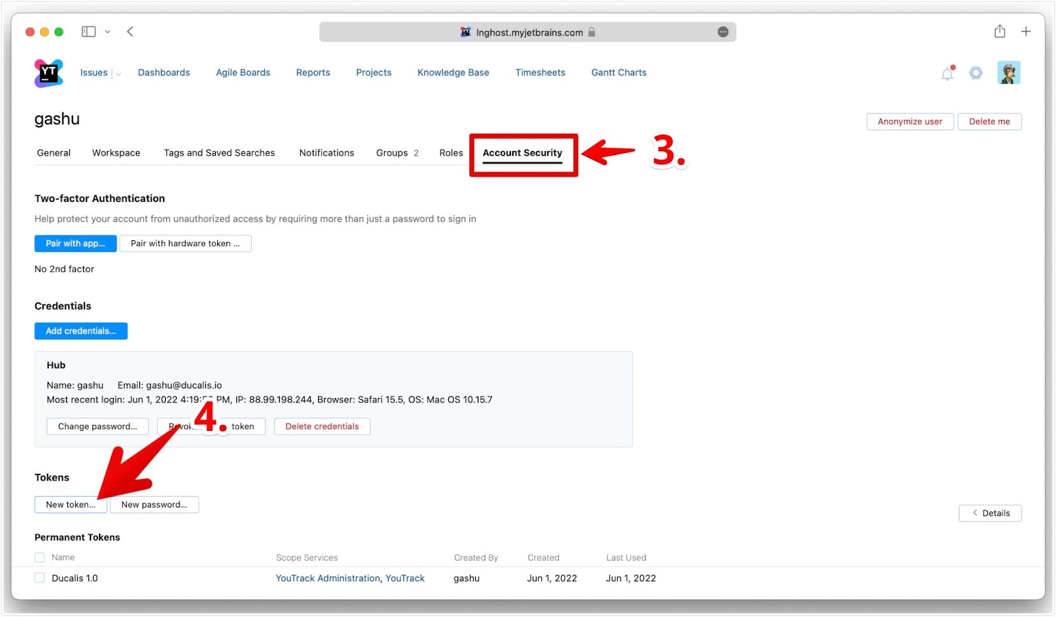This screenshot has height=617, width=1056.
Task: Click the Safari share icon
Action: pyautogui.click(x=999, y=31)
